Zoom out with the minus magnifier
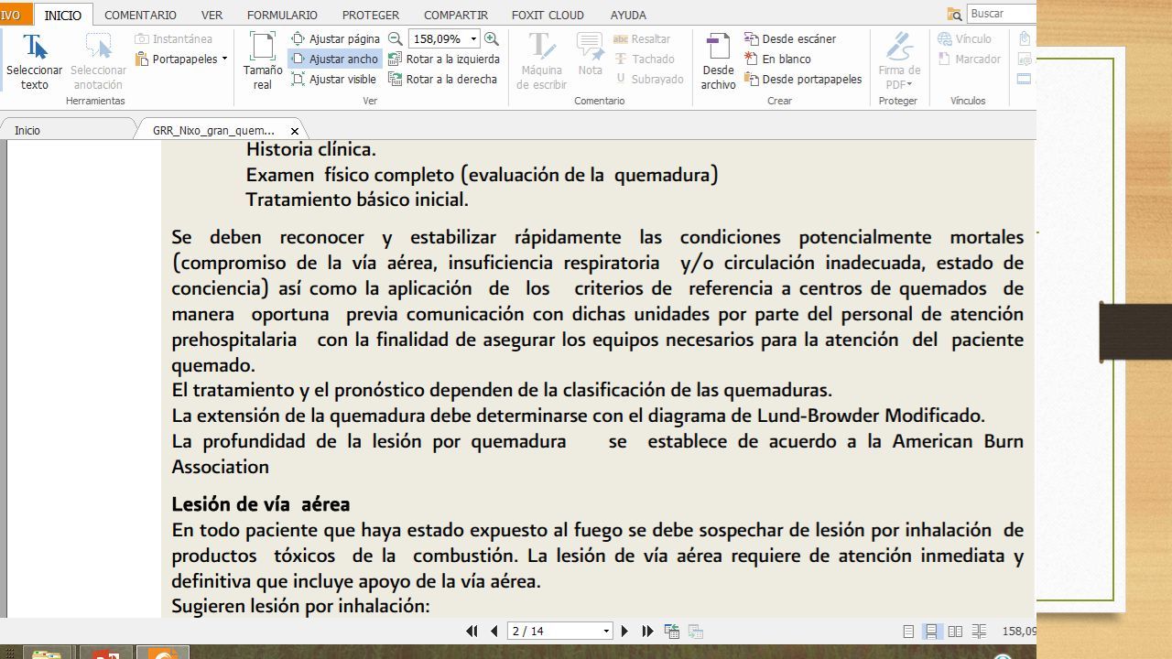Image resolution: width=1172 pixels, height=659 pixels. click(x=396, y=39)
